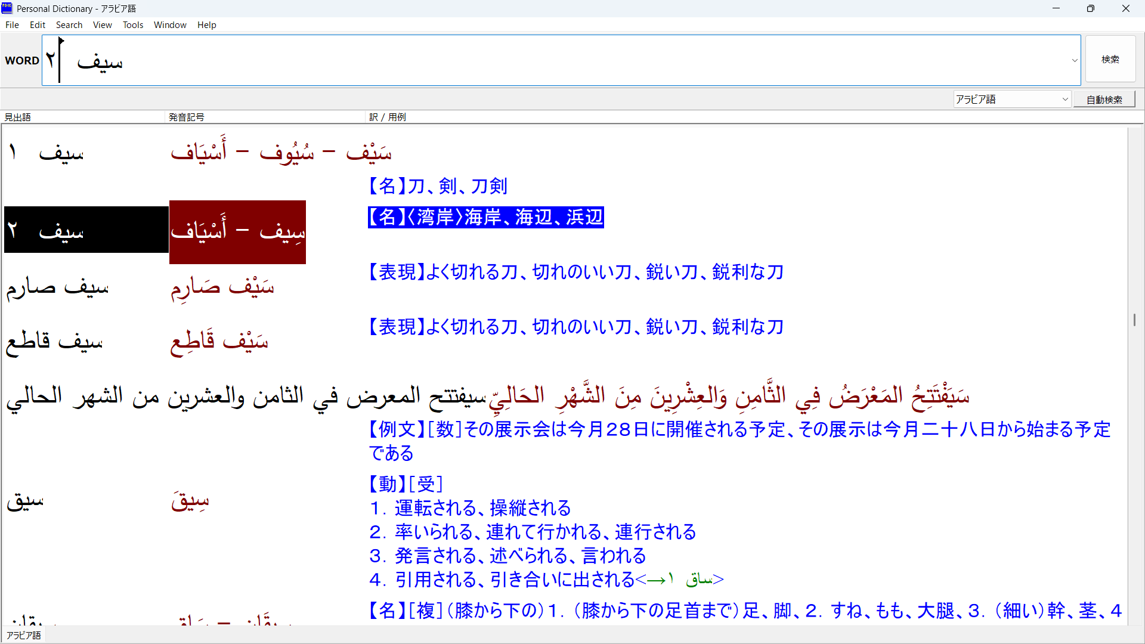Open the Help menu

click(x=206, y=25)
